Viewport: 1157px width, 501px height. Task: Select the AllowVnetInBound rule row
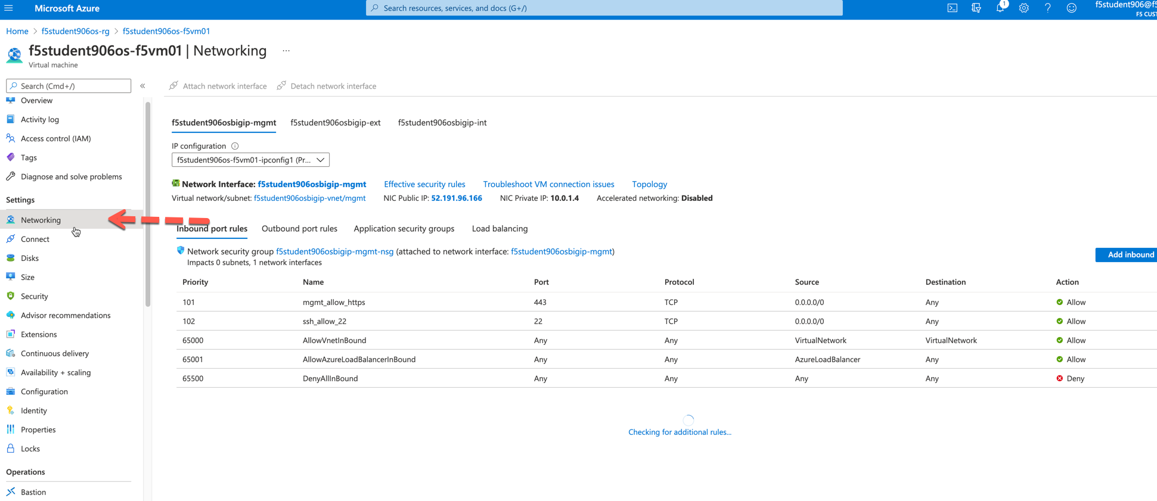666,340
